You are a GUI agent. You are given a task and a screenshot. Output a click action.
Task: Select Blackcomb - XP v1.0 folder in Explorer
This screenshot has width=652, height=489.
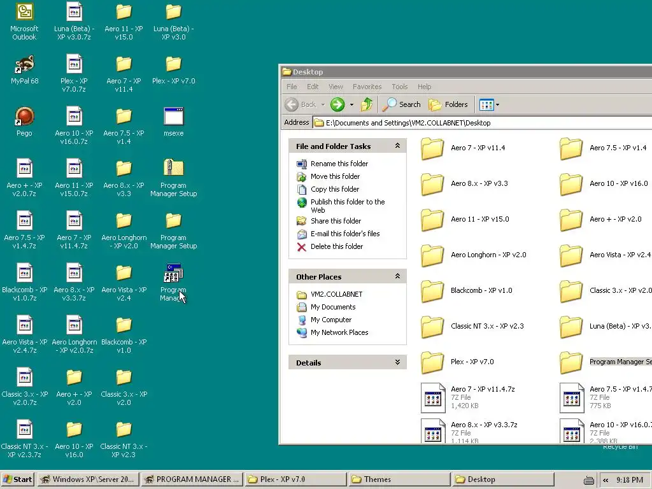coord(466,290)
